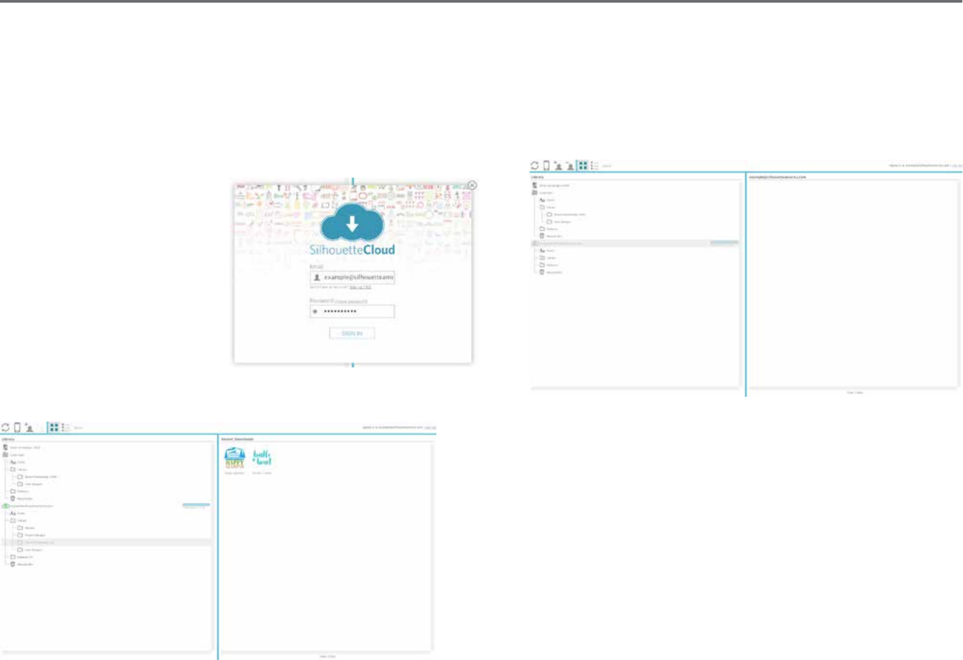Image resolution: width=963 pixels, height=660 pixels.
Task: Select the cloud account row in the Recent Downloads window
Action: [106, 506]
